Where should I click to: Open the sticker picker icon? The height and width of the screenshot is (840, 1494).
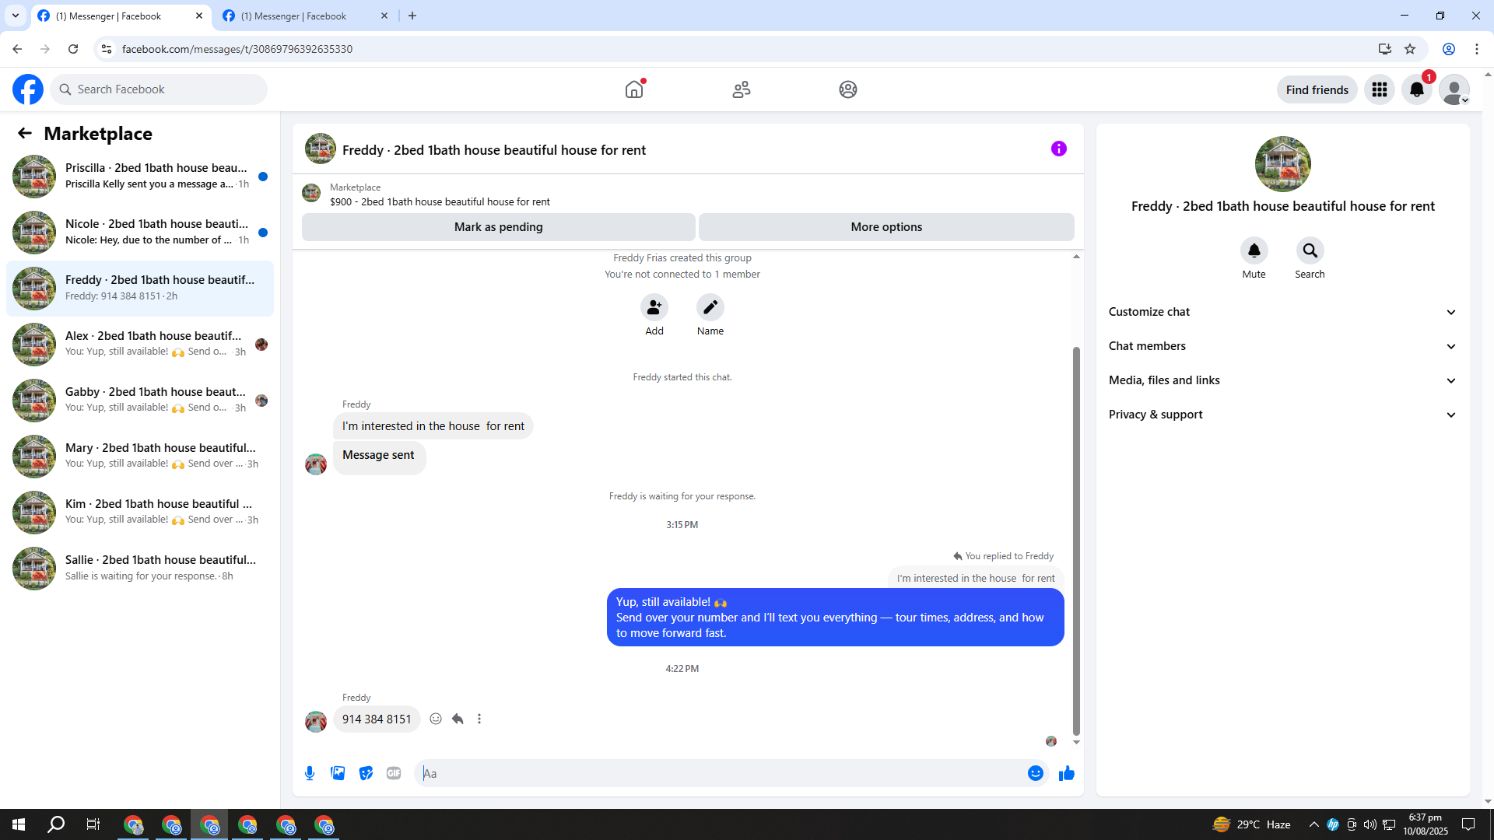pyautogui.click(x=366, y=773)
